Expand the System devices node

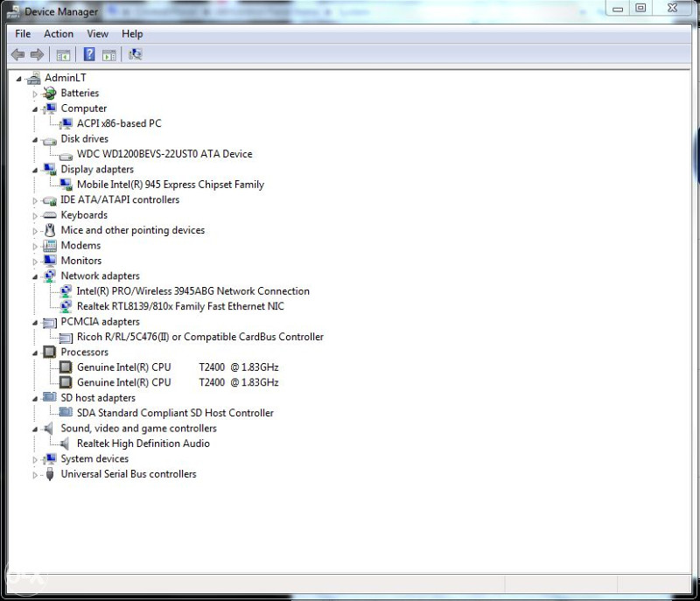point(35,459)
